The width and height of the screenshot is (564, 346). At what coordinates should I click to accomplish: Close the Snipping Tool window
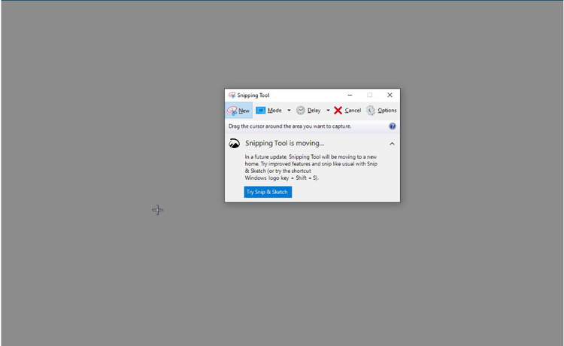coord(390,96)
